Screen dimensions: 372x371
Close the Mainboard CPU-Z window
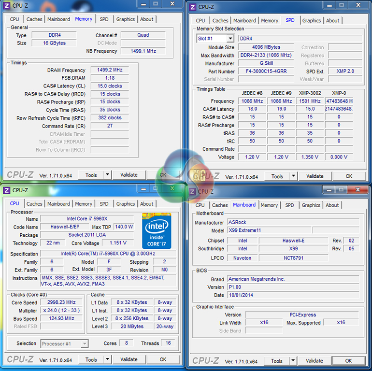coord(358,189)
